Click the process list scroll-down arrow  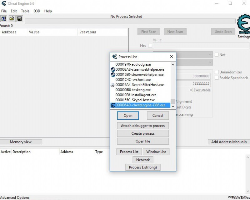tap(173, 106)
